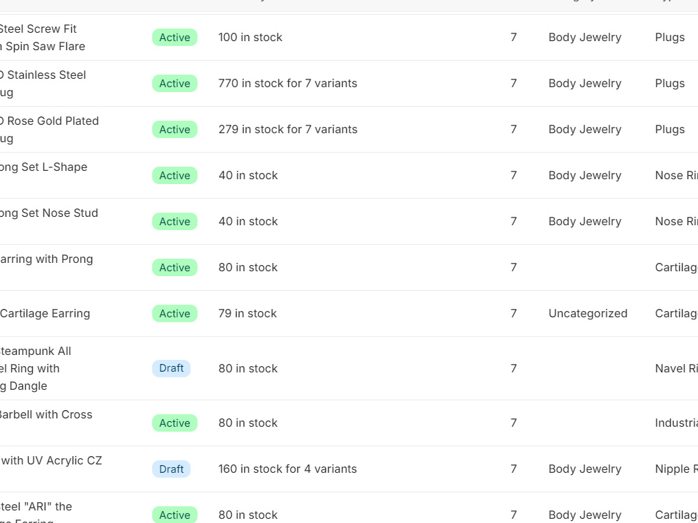Image resolution: width=698 pixels, height=523 pixels.
Task: Select Draft badge on UV Acrylic CZ row
Action: [x=172, y=469]
